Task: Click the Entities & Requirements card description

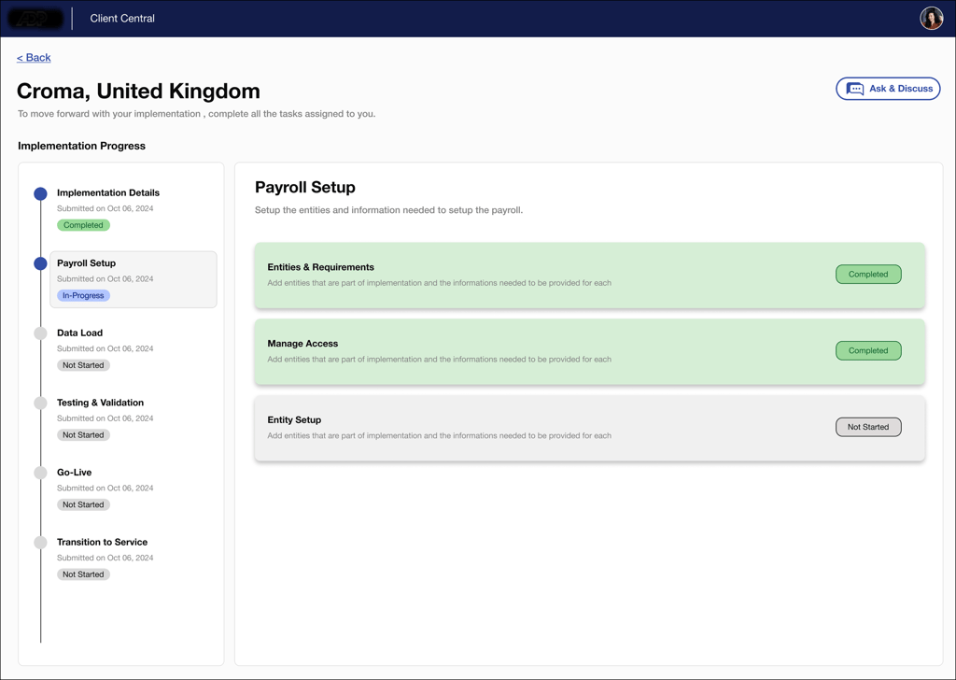Action: coord(439,283)
